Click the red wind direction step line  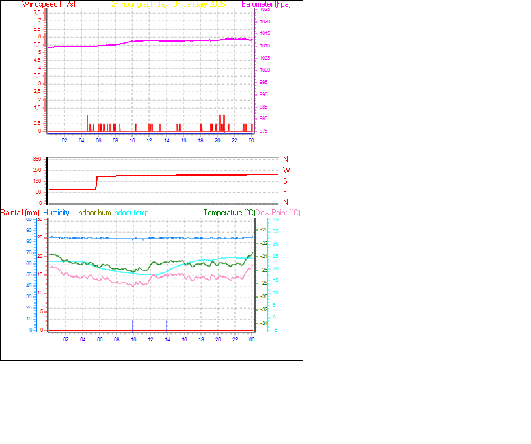(163, 174)
